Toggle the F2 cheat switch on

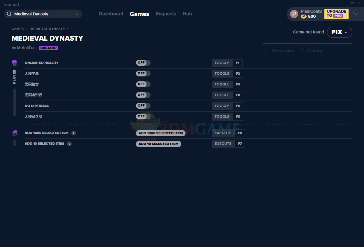tap(143, 74)
